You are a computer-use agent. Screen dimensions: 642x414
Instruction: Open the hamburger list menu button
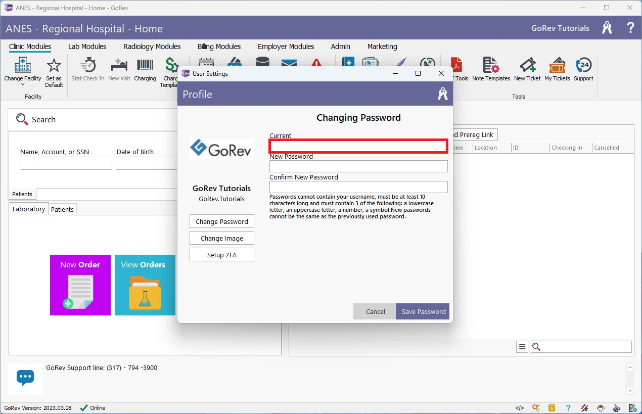tap(522, 347)
